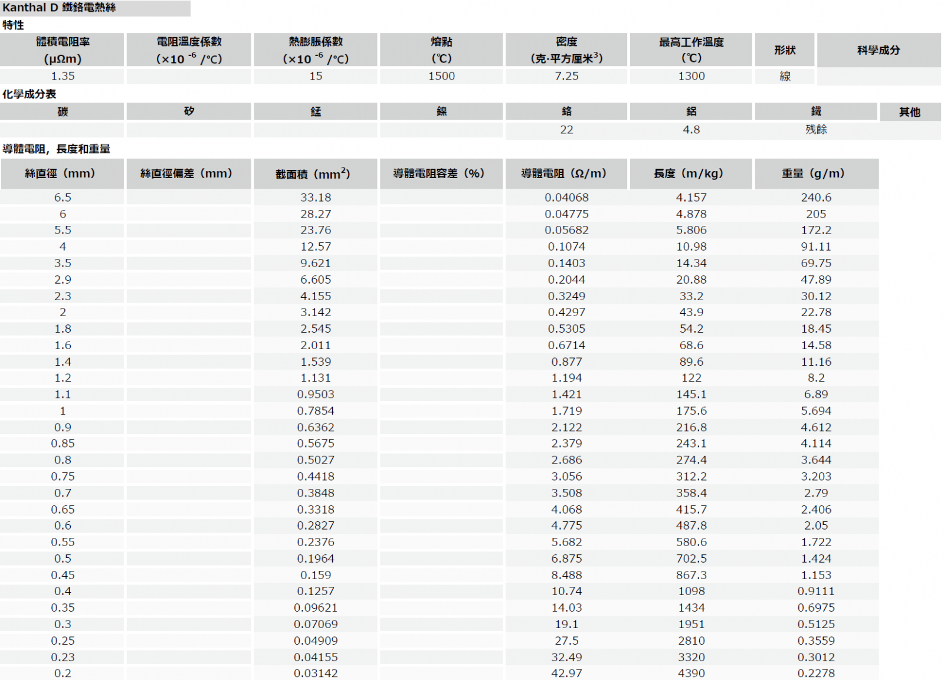Click the 鐵 composition header

pyautogui.click(x=816, y=111)
